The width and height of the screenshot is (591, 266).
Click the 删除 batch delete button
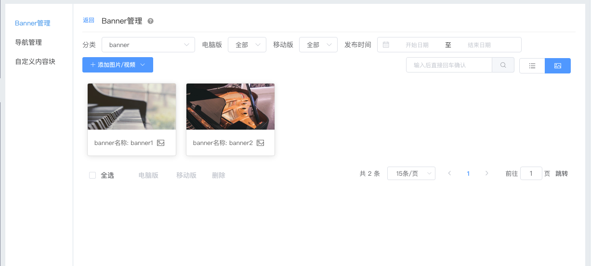tap(219, 175)
